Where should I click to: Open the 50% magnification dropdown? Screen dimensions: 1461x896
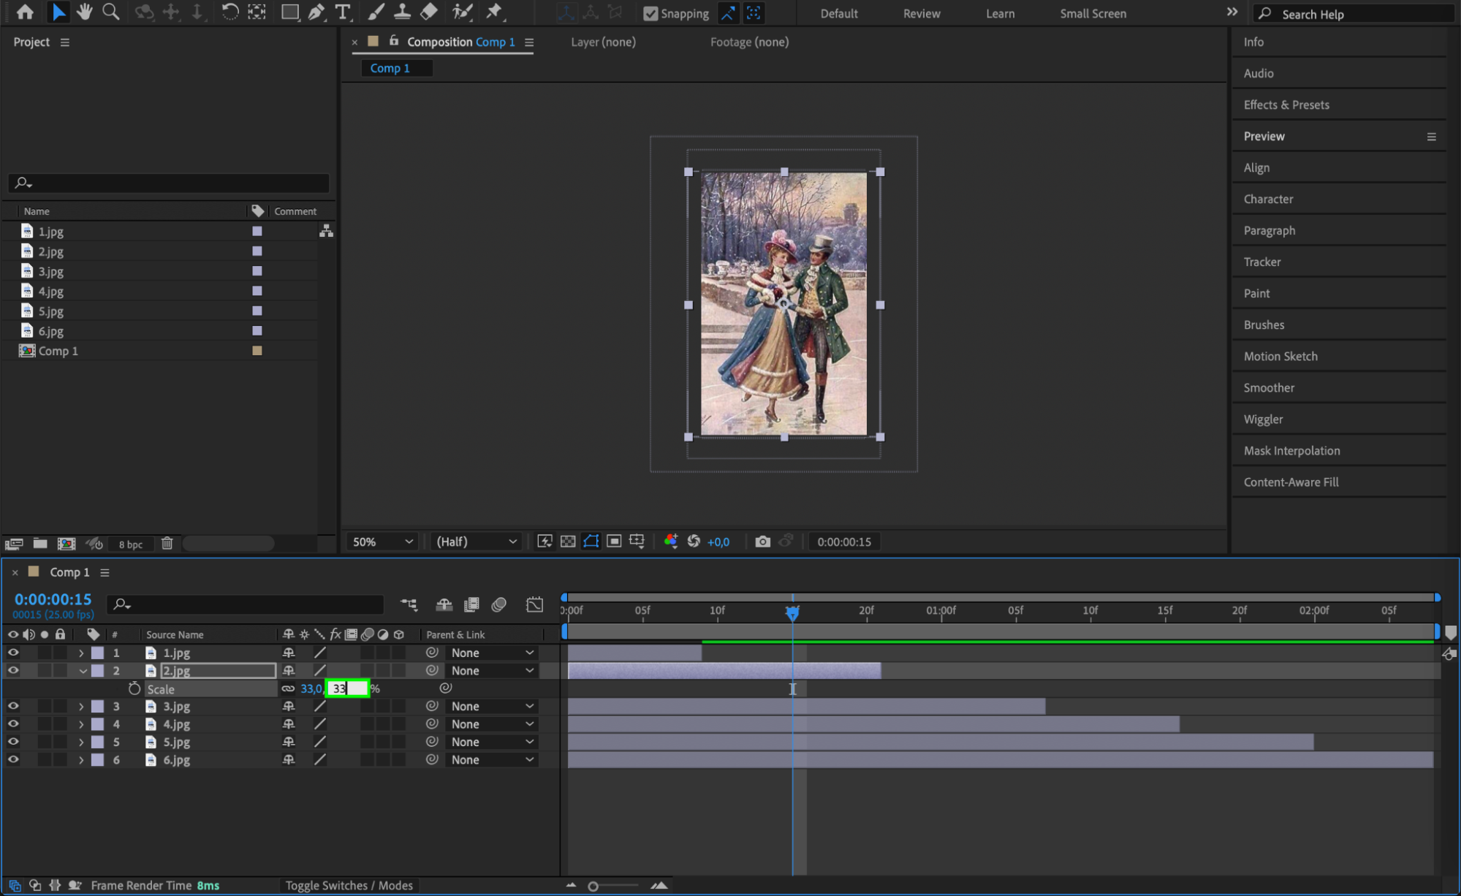click(x=382, y=542)
